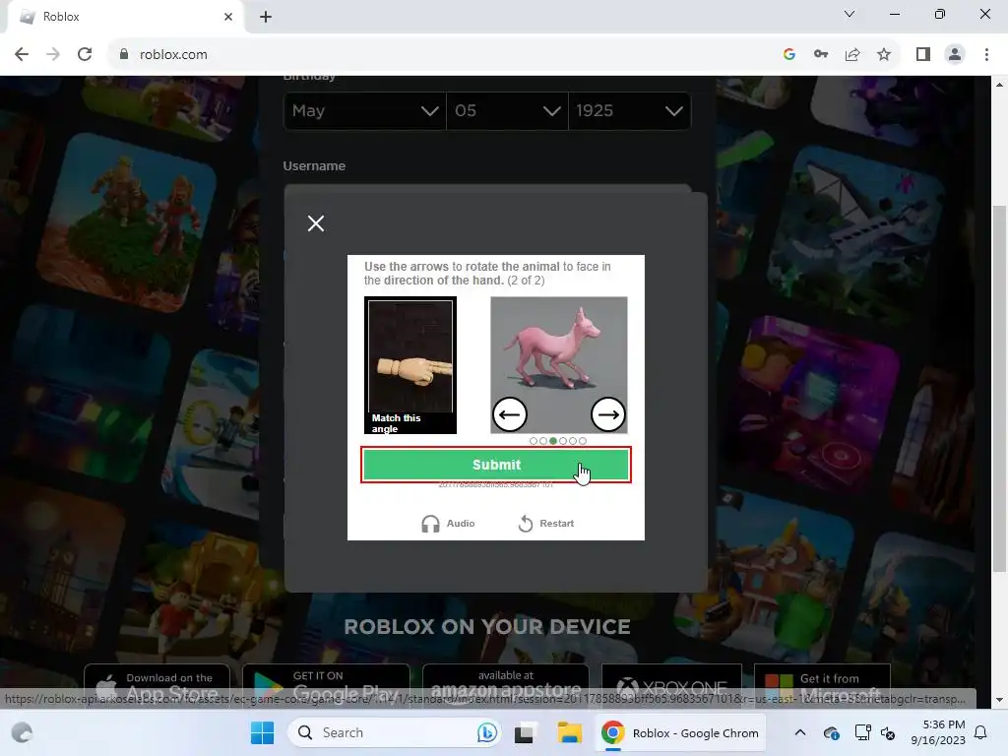Open the notifications bell
Image resolution: width=1008 pixels, height=756 pixels.
pos(981,732)
